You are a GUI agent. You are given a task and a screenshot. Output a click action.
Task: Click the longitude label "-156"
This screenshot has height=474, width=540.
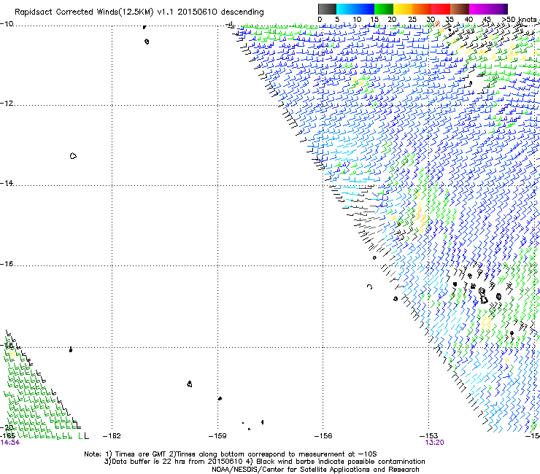(323, 436)
